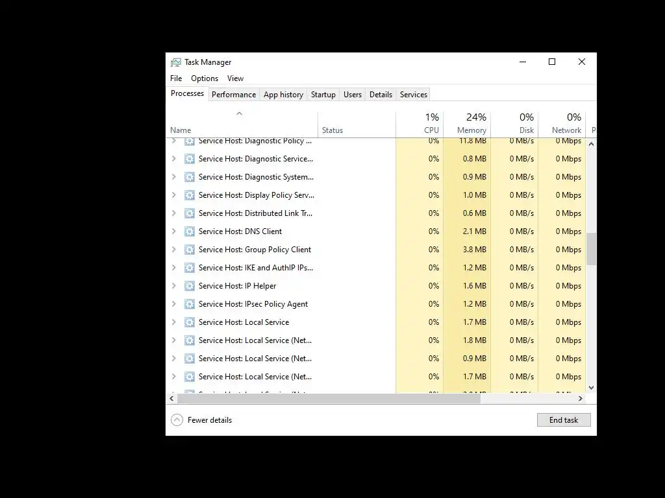
Task: Click the 0.6 MB memory value
Action: coord(474,213)
